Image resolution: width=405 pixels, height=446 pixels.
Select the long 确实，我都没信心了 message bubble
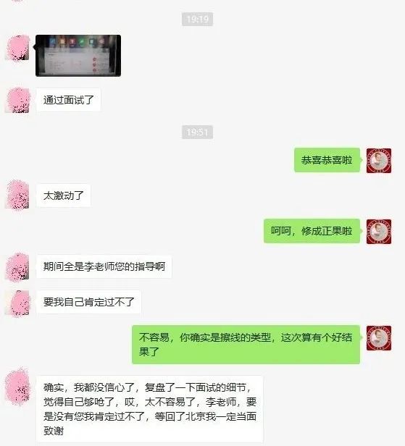[150, 409]
